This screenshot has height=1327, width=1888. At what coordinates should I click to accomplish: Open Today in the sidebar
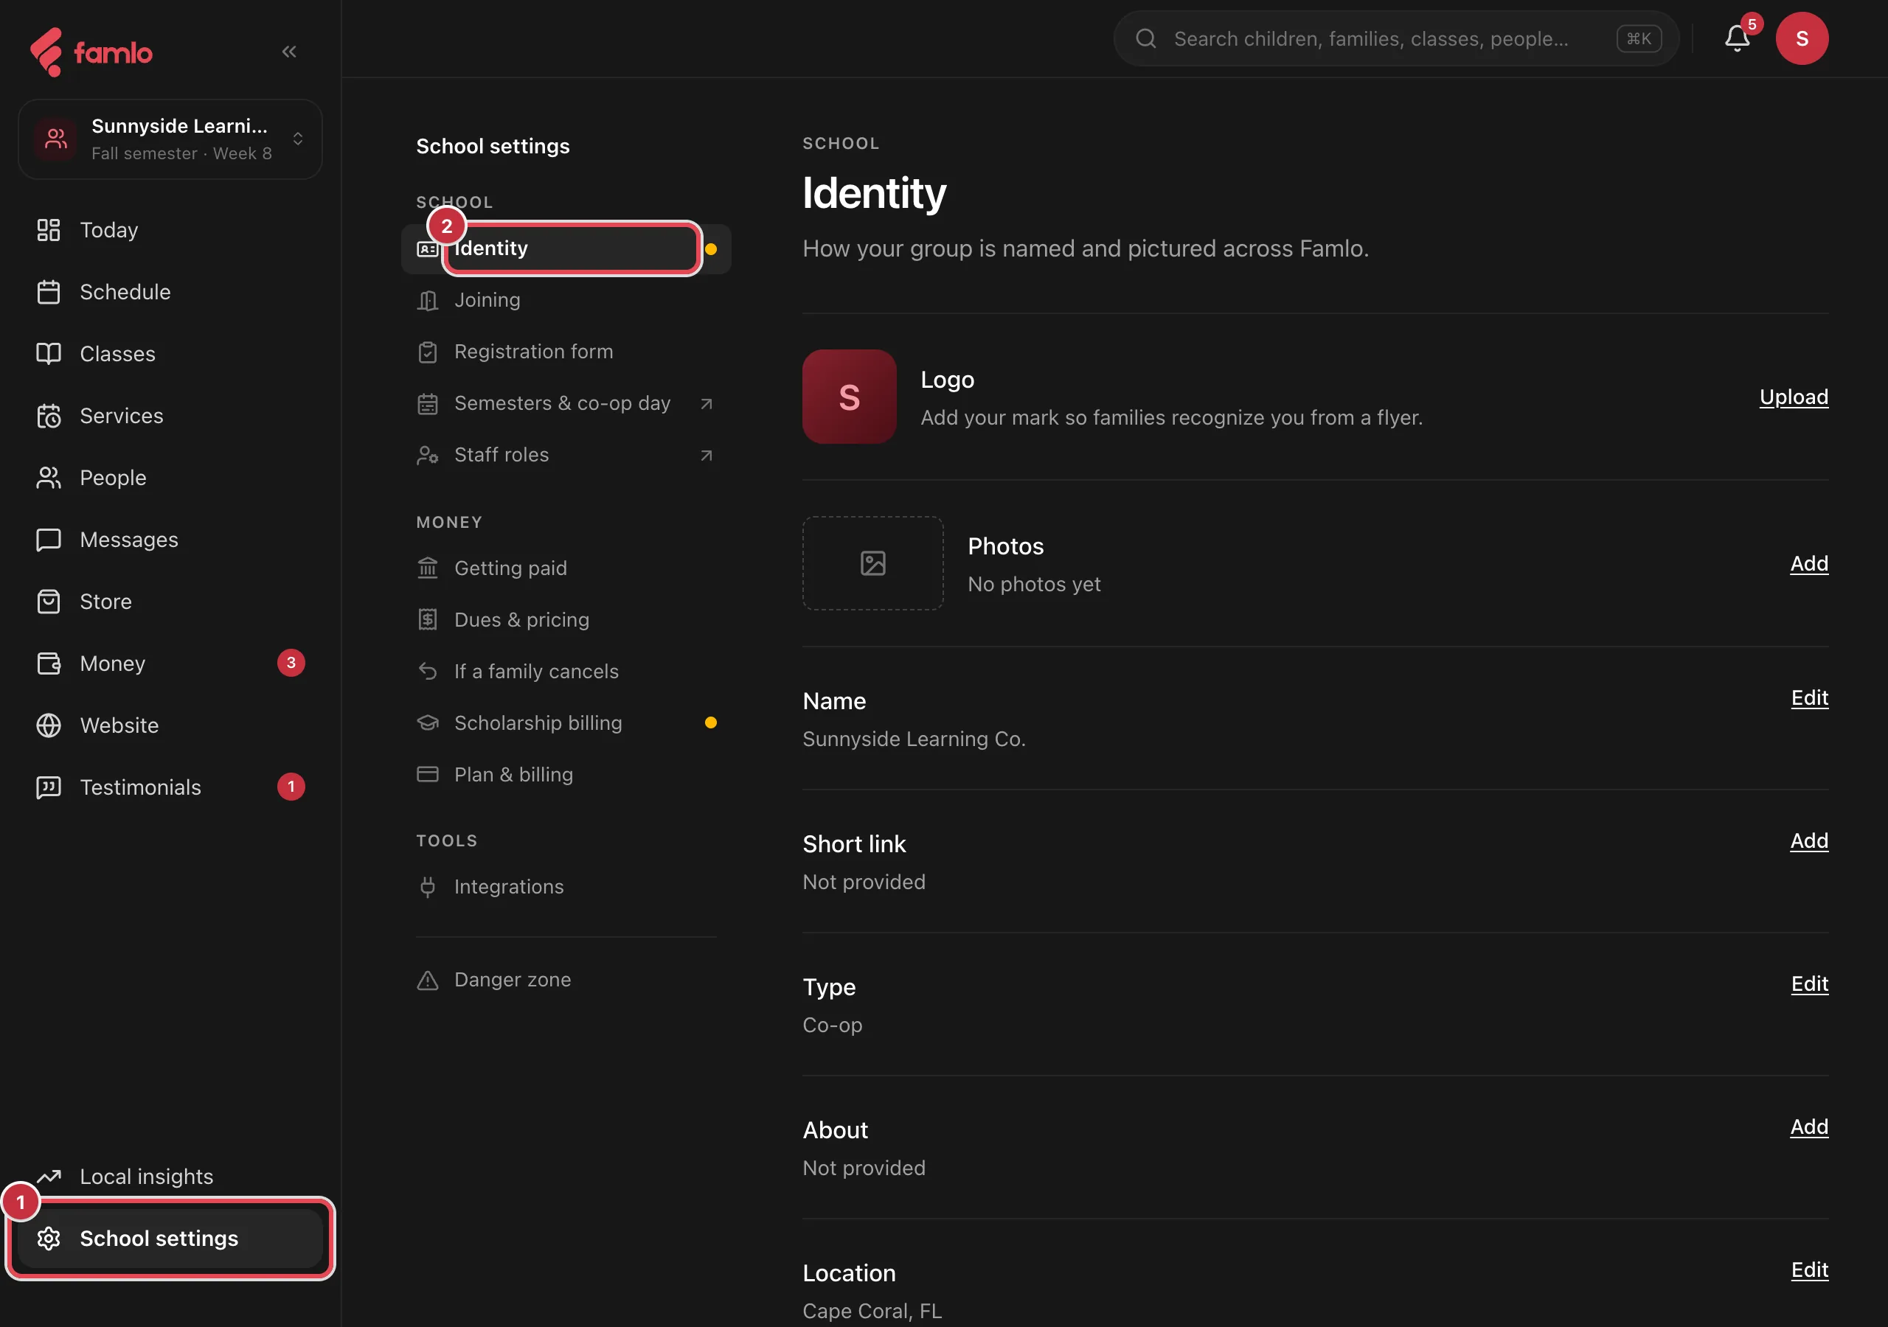170,230
